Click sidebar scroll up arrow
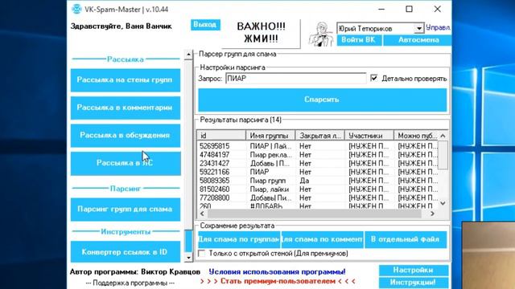Screen dimensions: 515x289 [188, 55]
